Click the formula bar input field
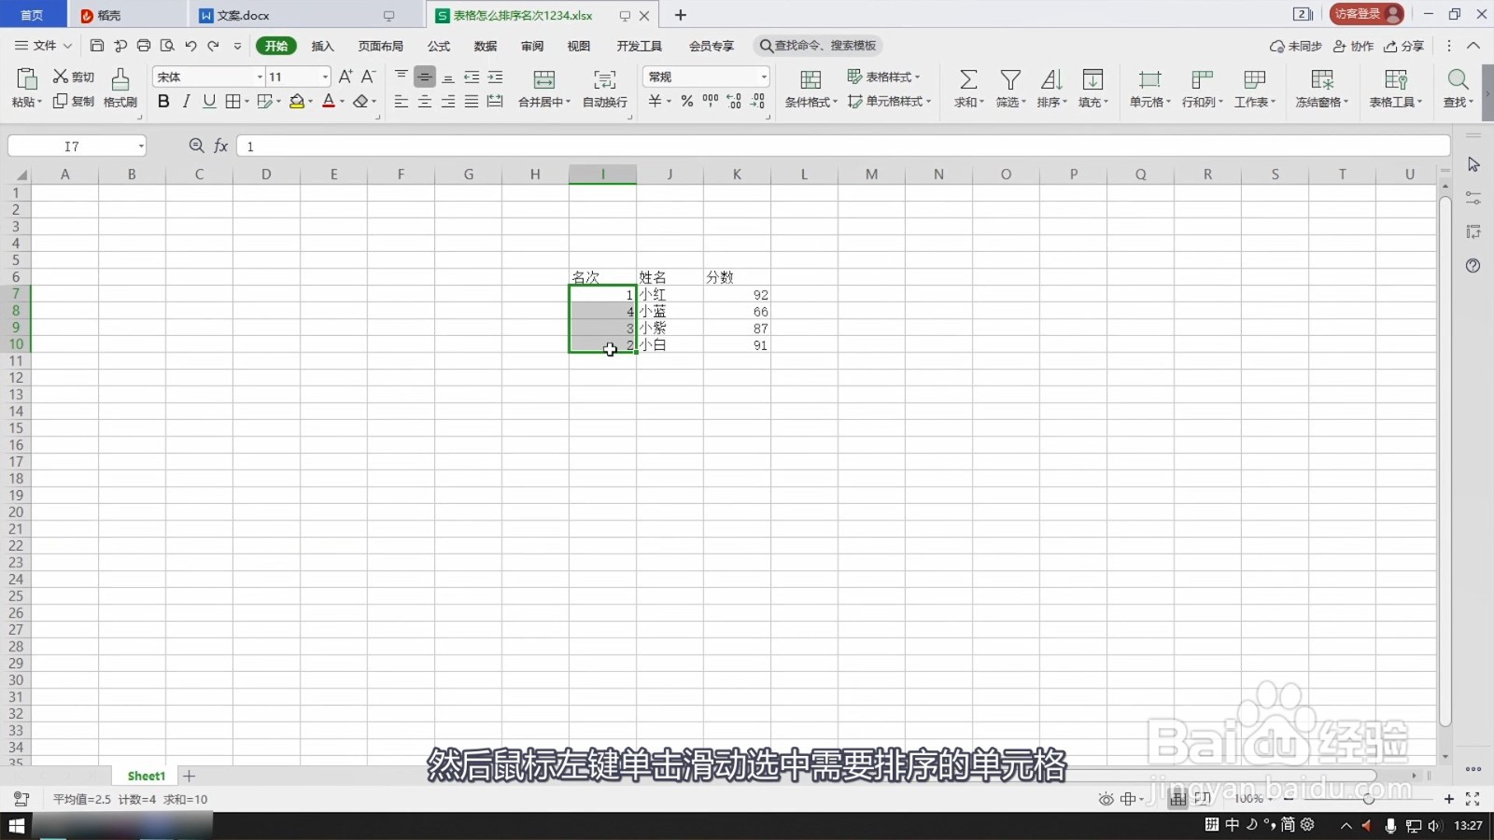 click(843, 146)
